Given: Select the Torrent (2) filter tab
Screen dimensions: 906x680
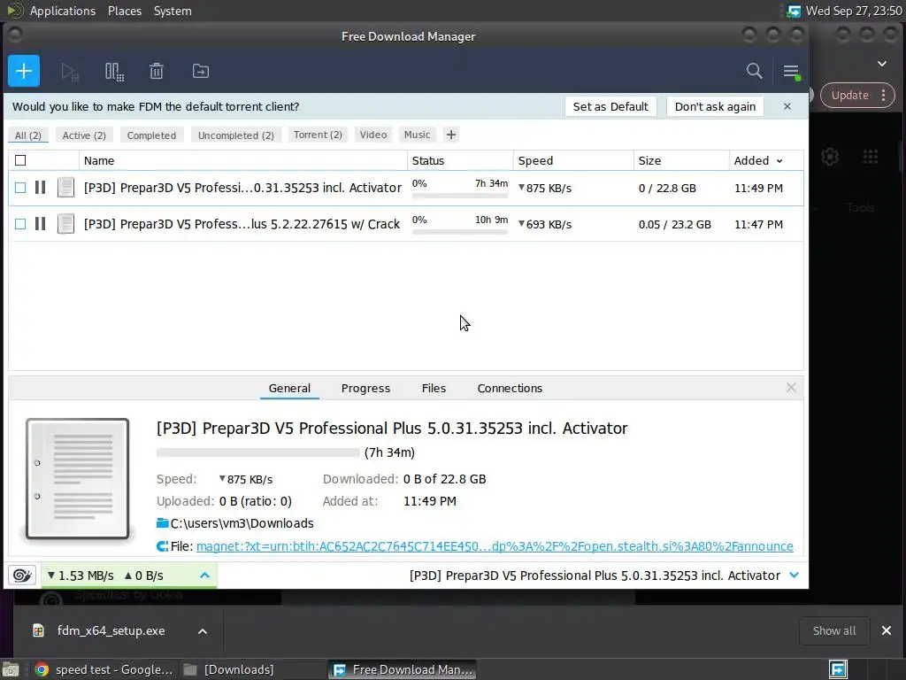Looking at the screenshot, I should [318, 135].
